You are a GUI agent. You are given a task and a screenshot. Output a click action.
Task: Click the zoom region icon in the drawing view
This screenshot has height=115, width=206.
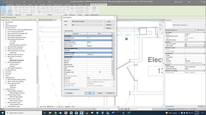click(161, 29)
